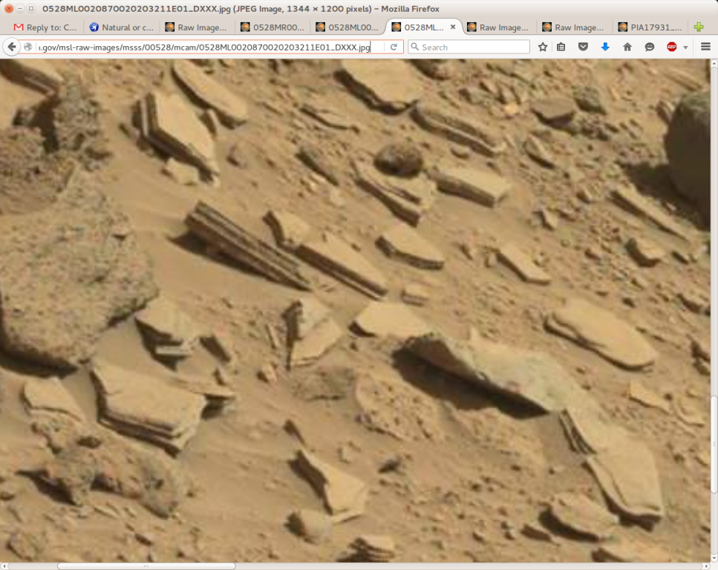Open the Firefox hamburger menu
The image size is (718, 570).
pos(705,47)
